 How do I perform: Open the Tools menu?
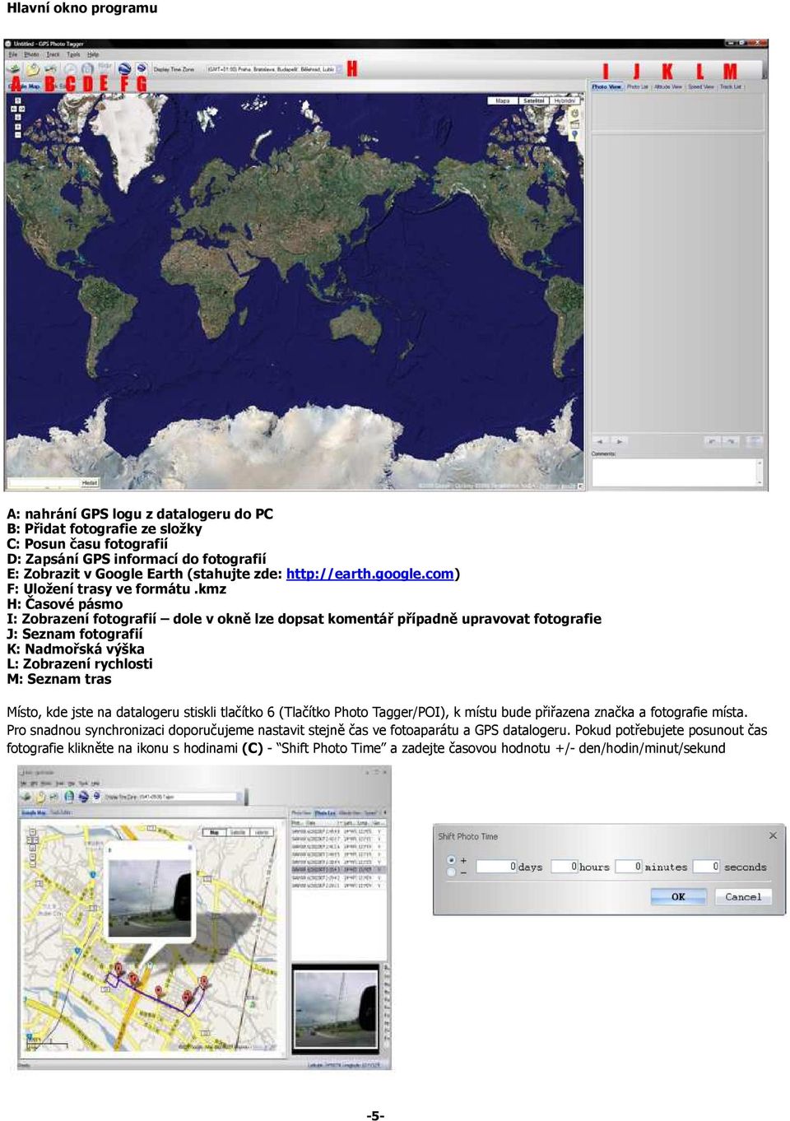73,54
